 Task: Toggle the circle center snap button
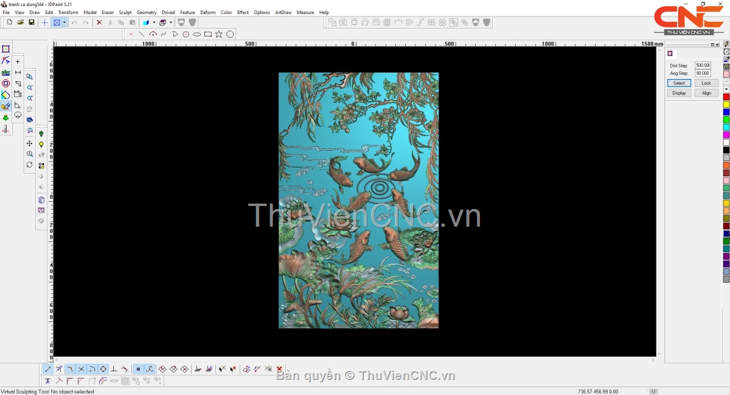coord(103,369)
